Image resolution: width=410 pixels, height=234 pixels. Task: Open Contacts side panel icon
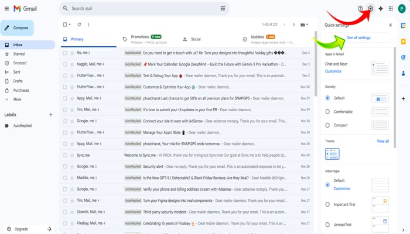pos(403,73)
